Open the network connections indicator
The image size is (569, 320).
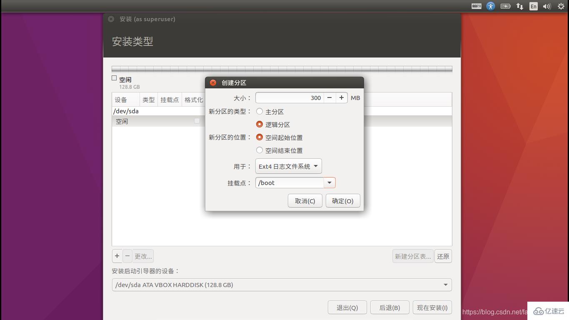(520, 6)
